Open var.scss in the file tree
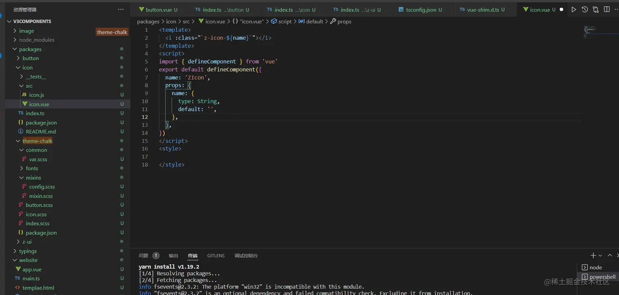Screen dimensions: 619x295 pos(38,159)
